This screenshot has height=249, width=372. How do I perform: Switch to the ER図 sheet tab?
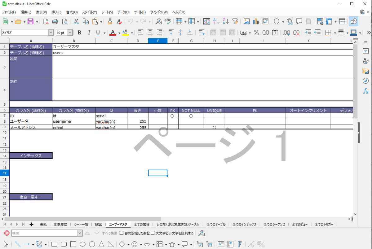pyautogui.click(x=99, y=224)
